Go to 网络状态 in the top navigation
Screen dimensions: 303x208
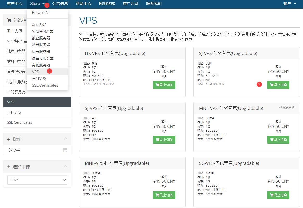coord(107,4)
